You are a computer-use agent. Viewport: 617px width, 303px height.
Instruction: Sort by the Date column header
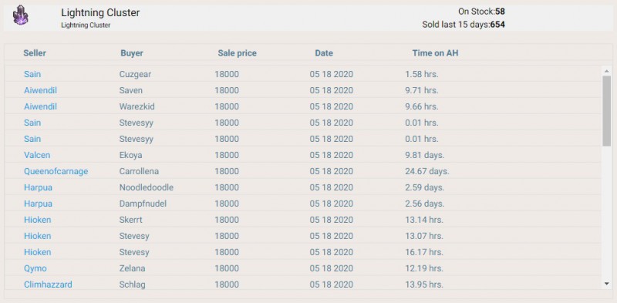[x=324, y=53]
